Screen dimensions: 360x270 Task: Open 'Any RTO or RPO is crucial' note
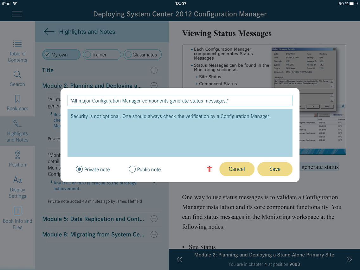click(x=94, y=186)
